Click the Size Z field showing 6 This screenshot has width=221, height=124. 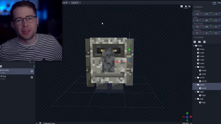pos(216,20)
